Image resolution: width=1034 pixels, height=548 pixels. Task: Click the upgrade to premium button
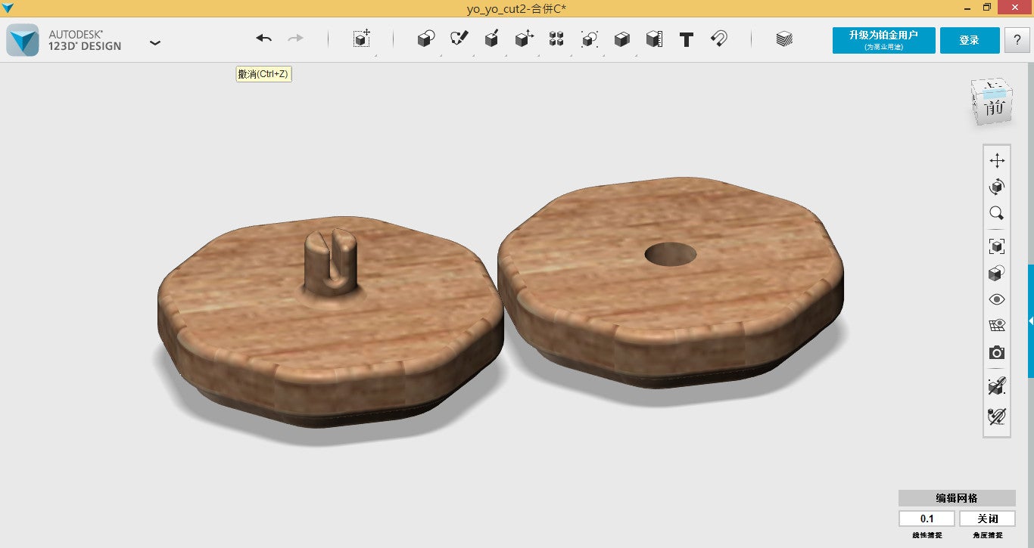pos(883,40)
